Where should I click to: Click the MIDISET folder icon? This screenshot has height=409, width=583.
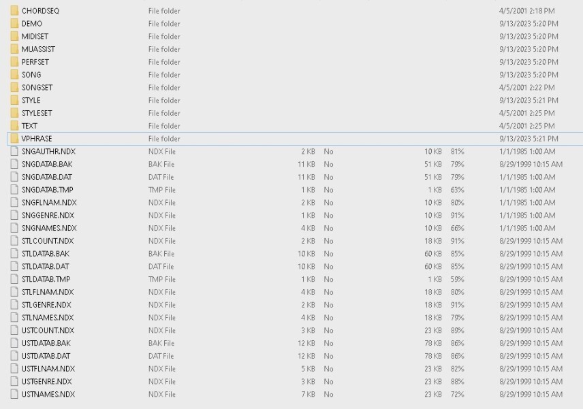tap(14, 36)
